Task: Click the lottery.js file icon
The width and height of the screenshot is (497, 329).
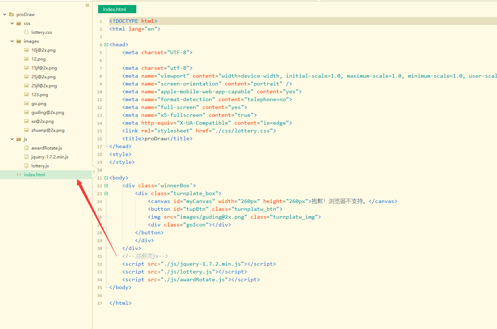Action: tap(26, 166)
